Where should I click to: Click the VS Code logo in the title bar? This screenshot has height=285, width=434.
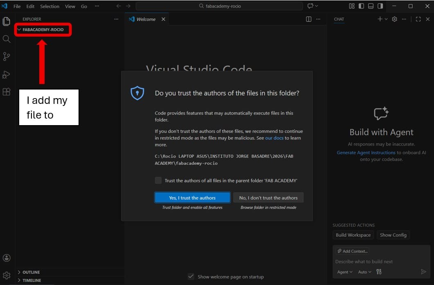[x=4, y=6]
